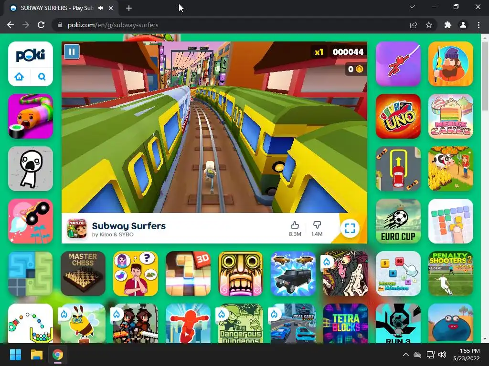Open the monster truck rocket game
This screenshot has width=489, height=366.
click(31, 221)
